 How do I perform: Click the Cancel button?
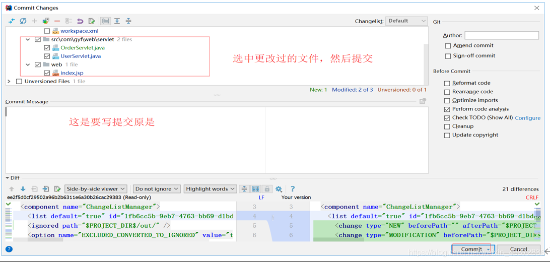pyautogui.click(x=518, y=249)
